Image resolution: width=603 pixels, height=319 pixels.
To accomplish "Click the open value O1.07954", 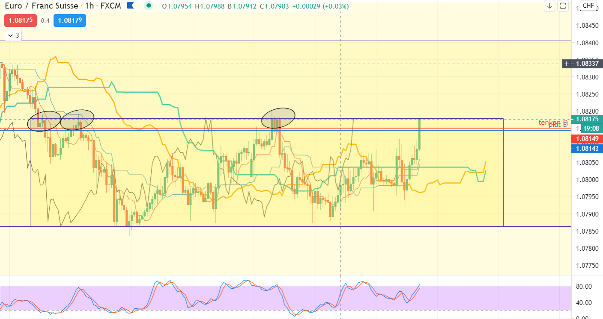I will point(177,6).
